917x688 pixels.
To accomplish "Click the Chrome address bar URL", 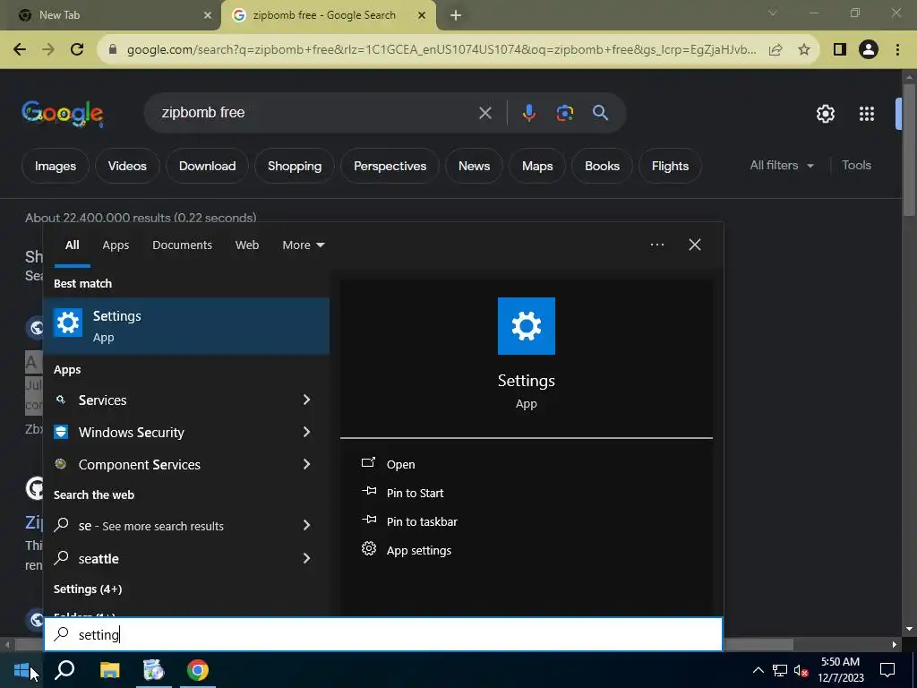I will [x=441, y=50].
